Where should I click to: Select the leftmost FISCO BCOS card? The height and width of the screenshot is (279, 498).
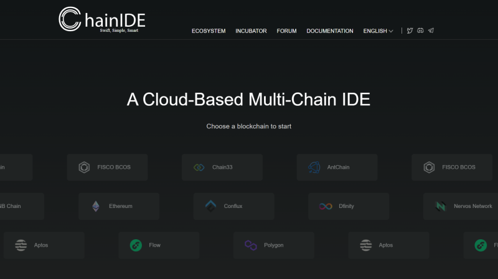[x=107, y=167]
